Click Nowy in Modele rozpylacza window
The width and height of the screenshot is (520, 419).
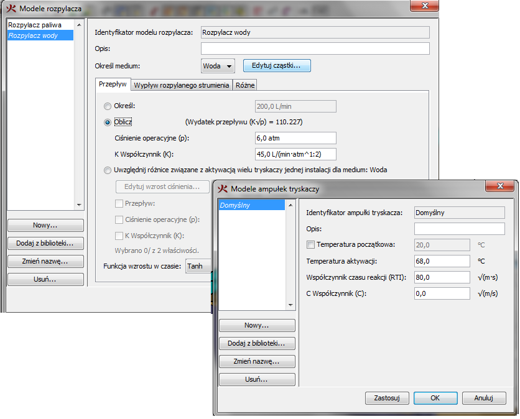(45, 226)
